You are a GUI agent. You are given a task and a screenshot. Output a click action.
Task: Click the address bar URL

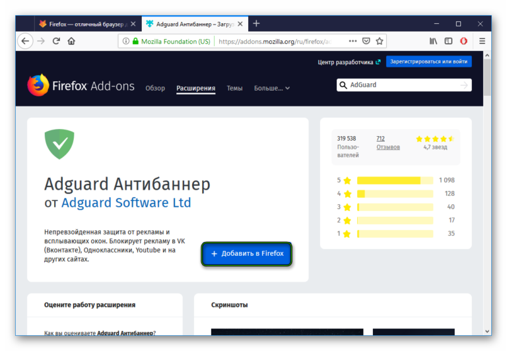(275, 42)
